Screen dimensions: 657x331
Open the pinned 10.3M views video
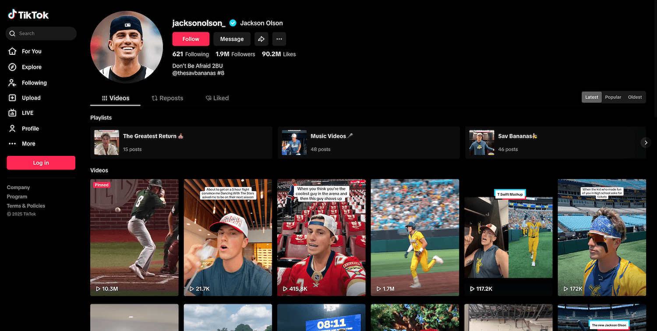(x=134, y=237)
